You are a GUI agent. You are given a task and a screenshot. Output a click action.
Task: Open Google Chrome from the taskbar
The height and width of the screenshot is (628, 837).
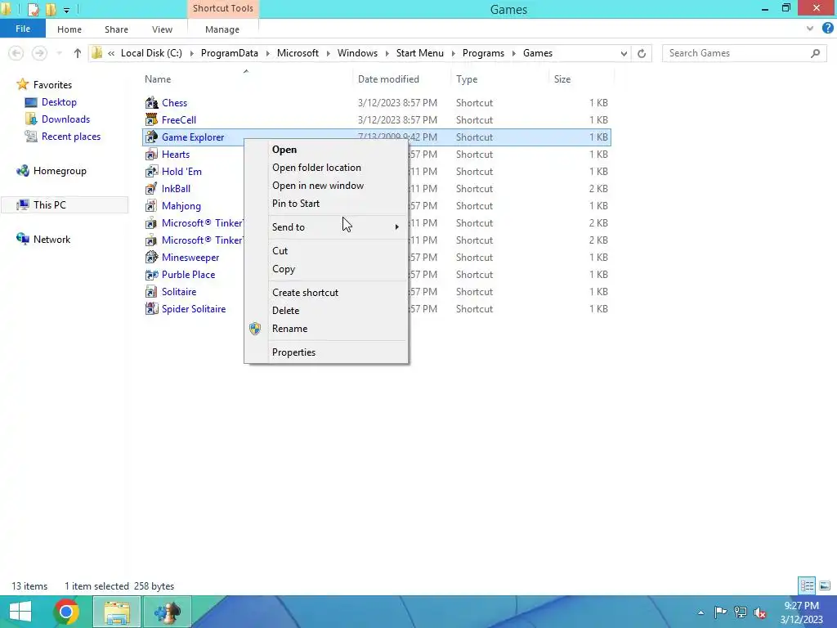click(x=66, y=612)
